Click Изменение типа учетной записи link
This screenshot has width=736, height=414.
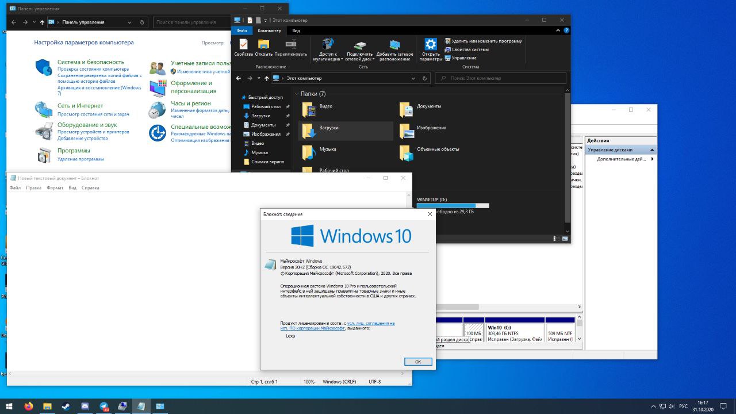pyautogui.click(x=204, y=71)
